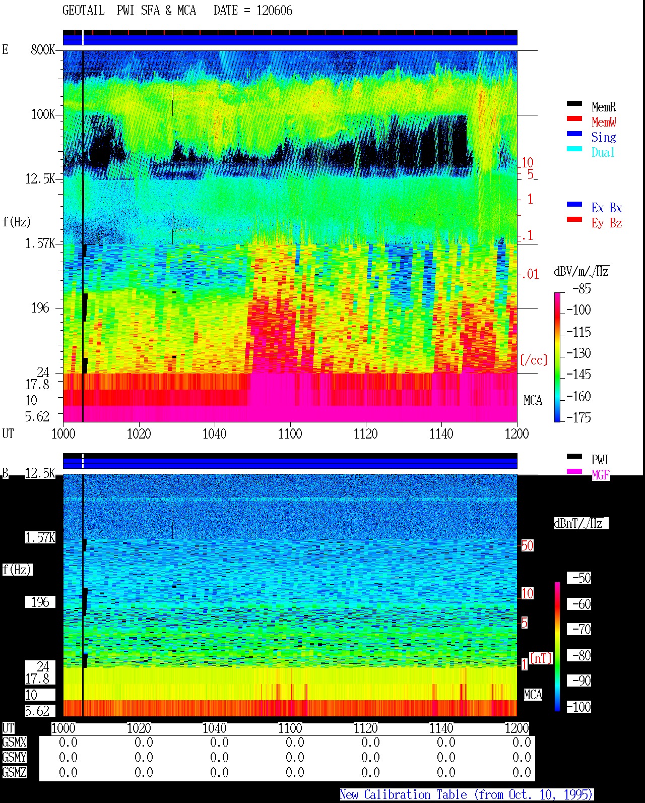Click the "GEOTAIL PWI SFA & MCA" title text

click(x=129, y=11)
